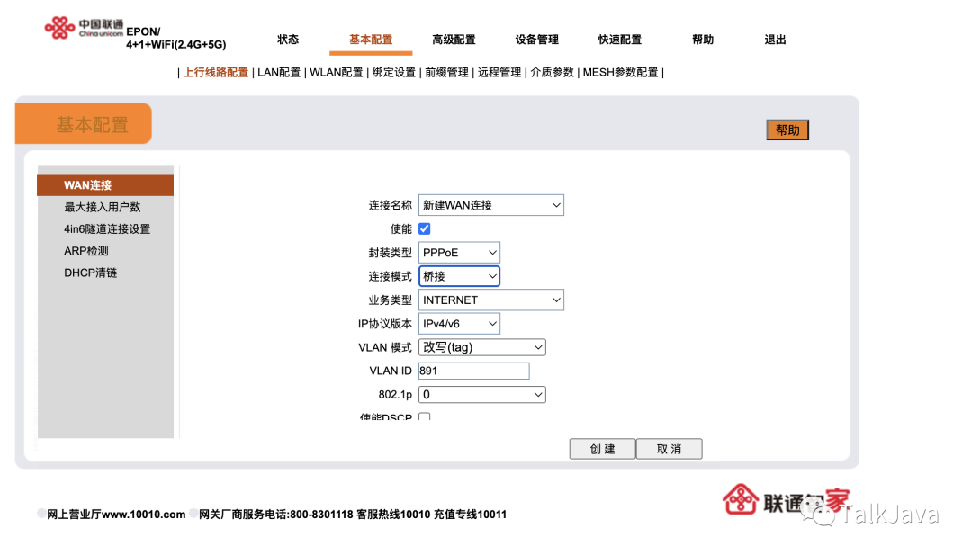The width and height of the screenshot is (972, 555).
Task: Enable the 使能DSCP checkbox
Action: [x=424, y=416]
